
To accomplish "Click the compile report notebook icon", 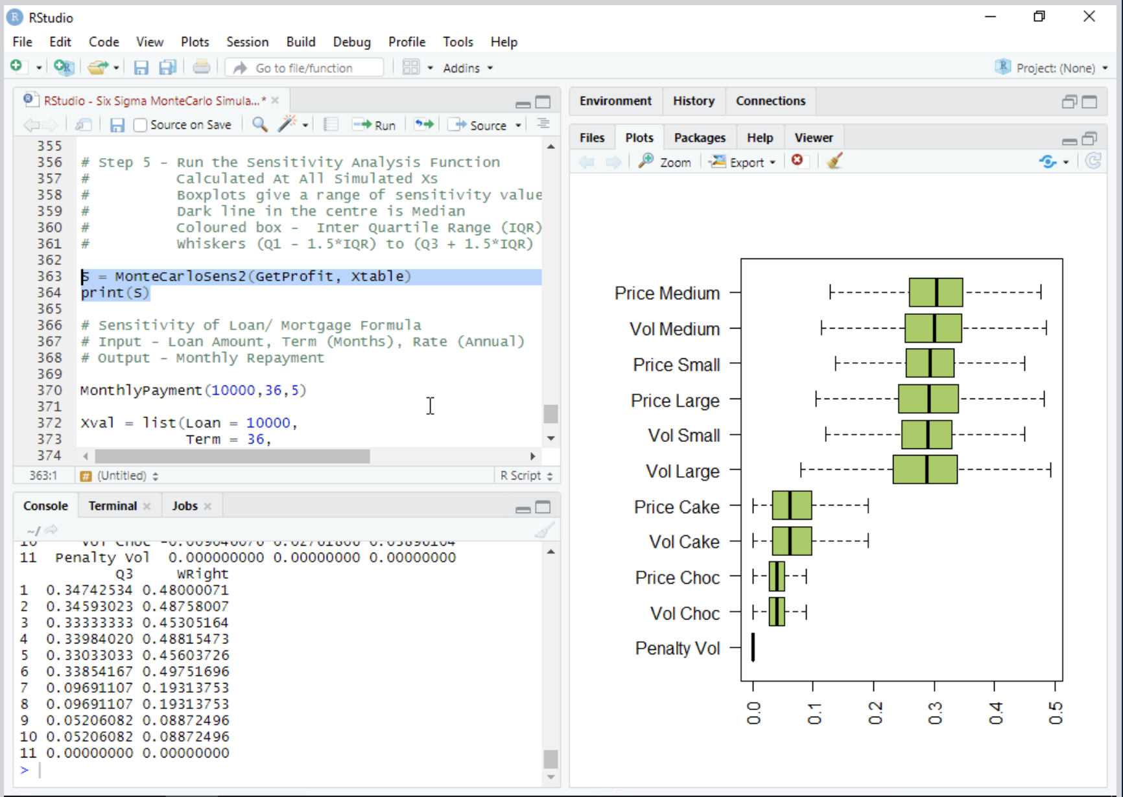I will (x=330, y=124).
